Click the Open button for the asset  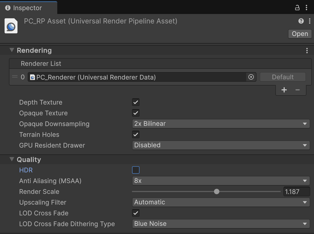tap(299, 34)
